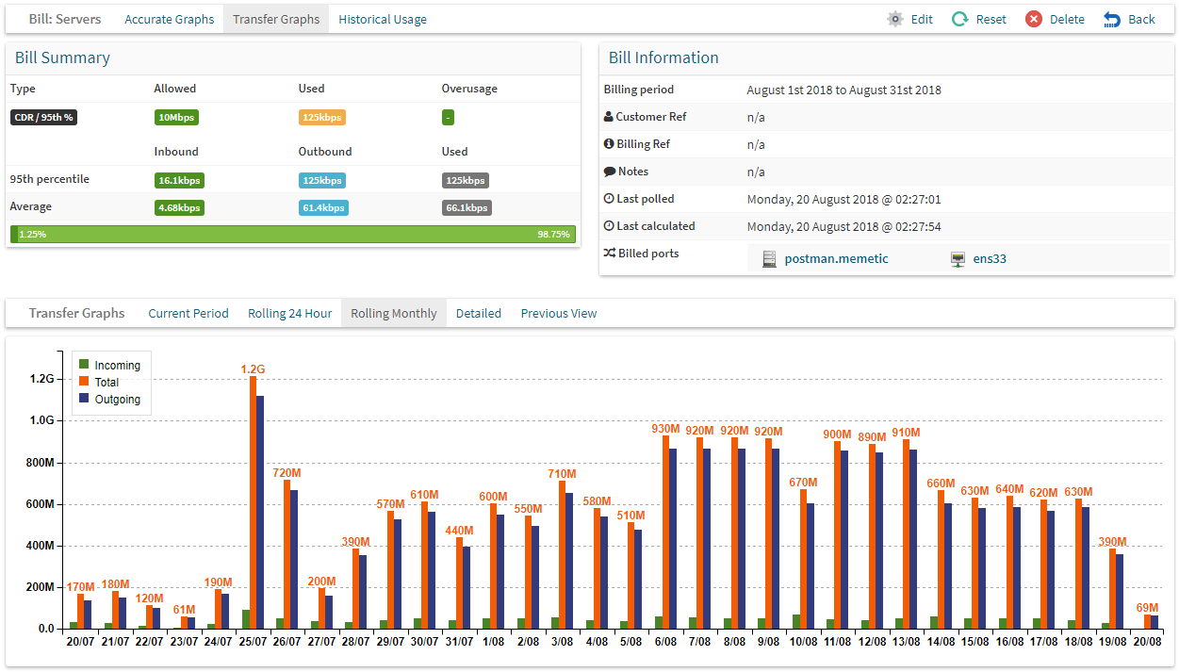Switch to the Historical Usage tab
The width and height of the screenshot is (1179, 672).
coord(383,19)
